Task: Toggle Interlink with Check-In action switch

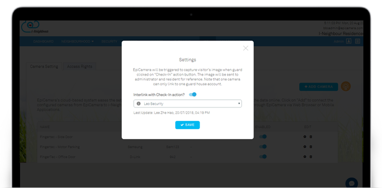Action: [x=193, y=95]
